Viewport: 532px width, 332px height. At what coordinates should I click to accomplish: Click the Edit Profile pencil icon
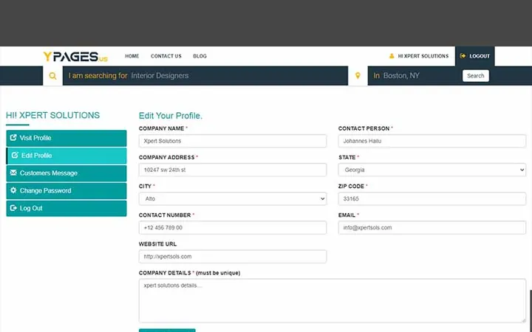(15, 155)
